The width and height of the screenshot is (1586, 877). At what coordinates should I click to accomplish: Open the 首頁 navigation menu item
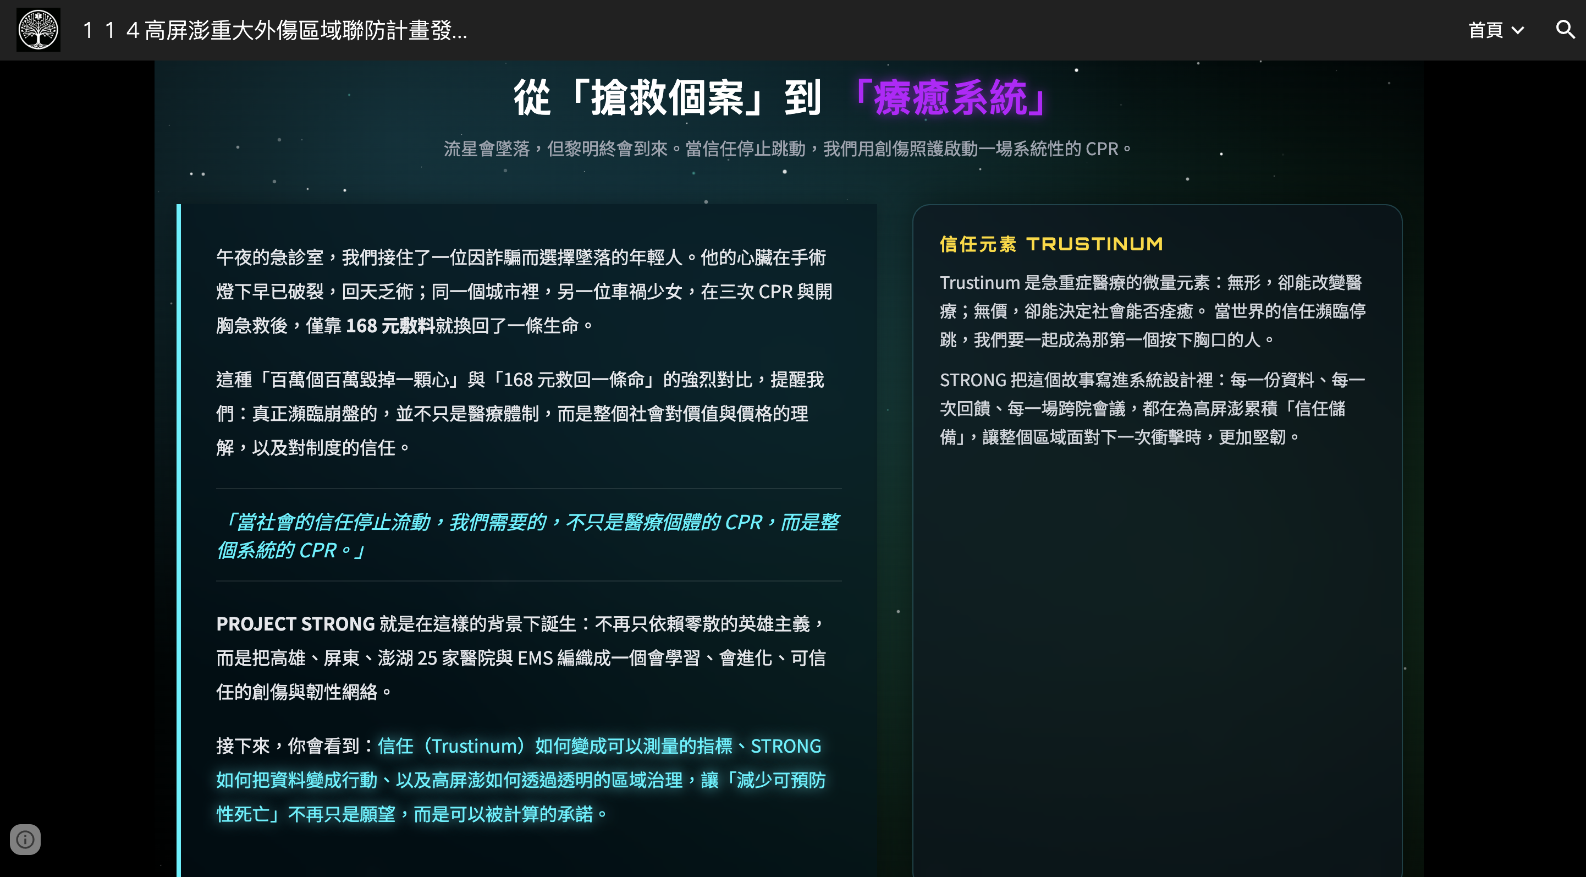[1485, 30]
